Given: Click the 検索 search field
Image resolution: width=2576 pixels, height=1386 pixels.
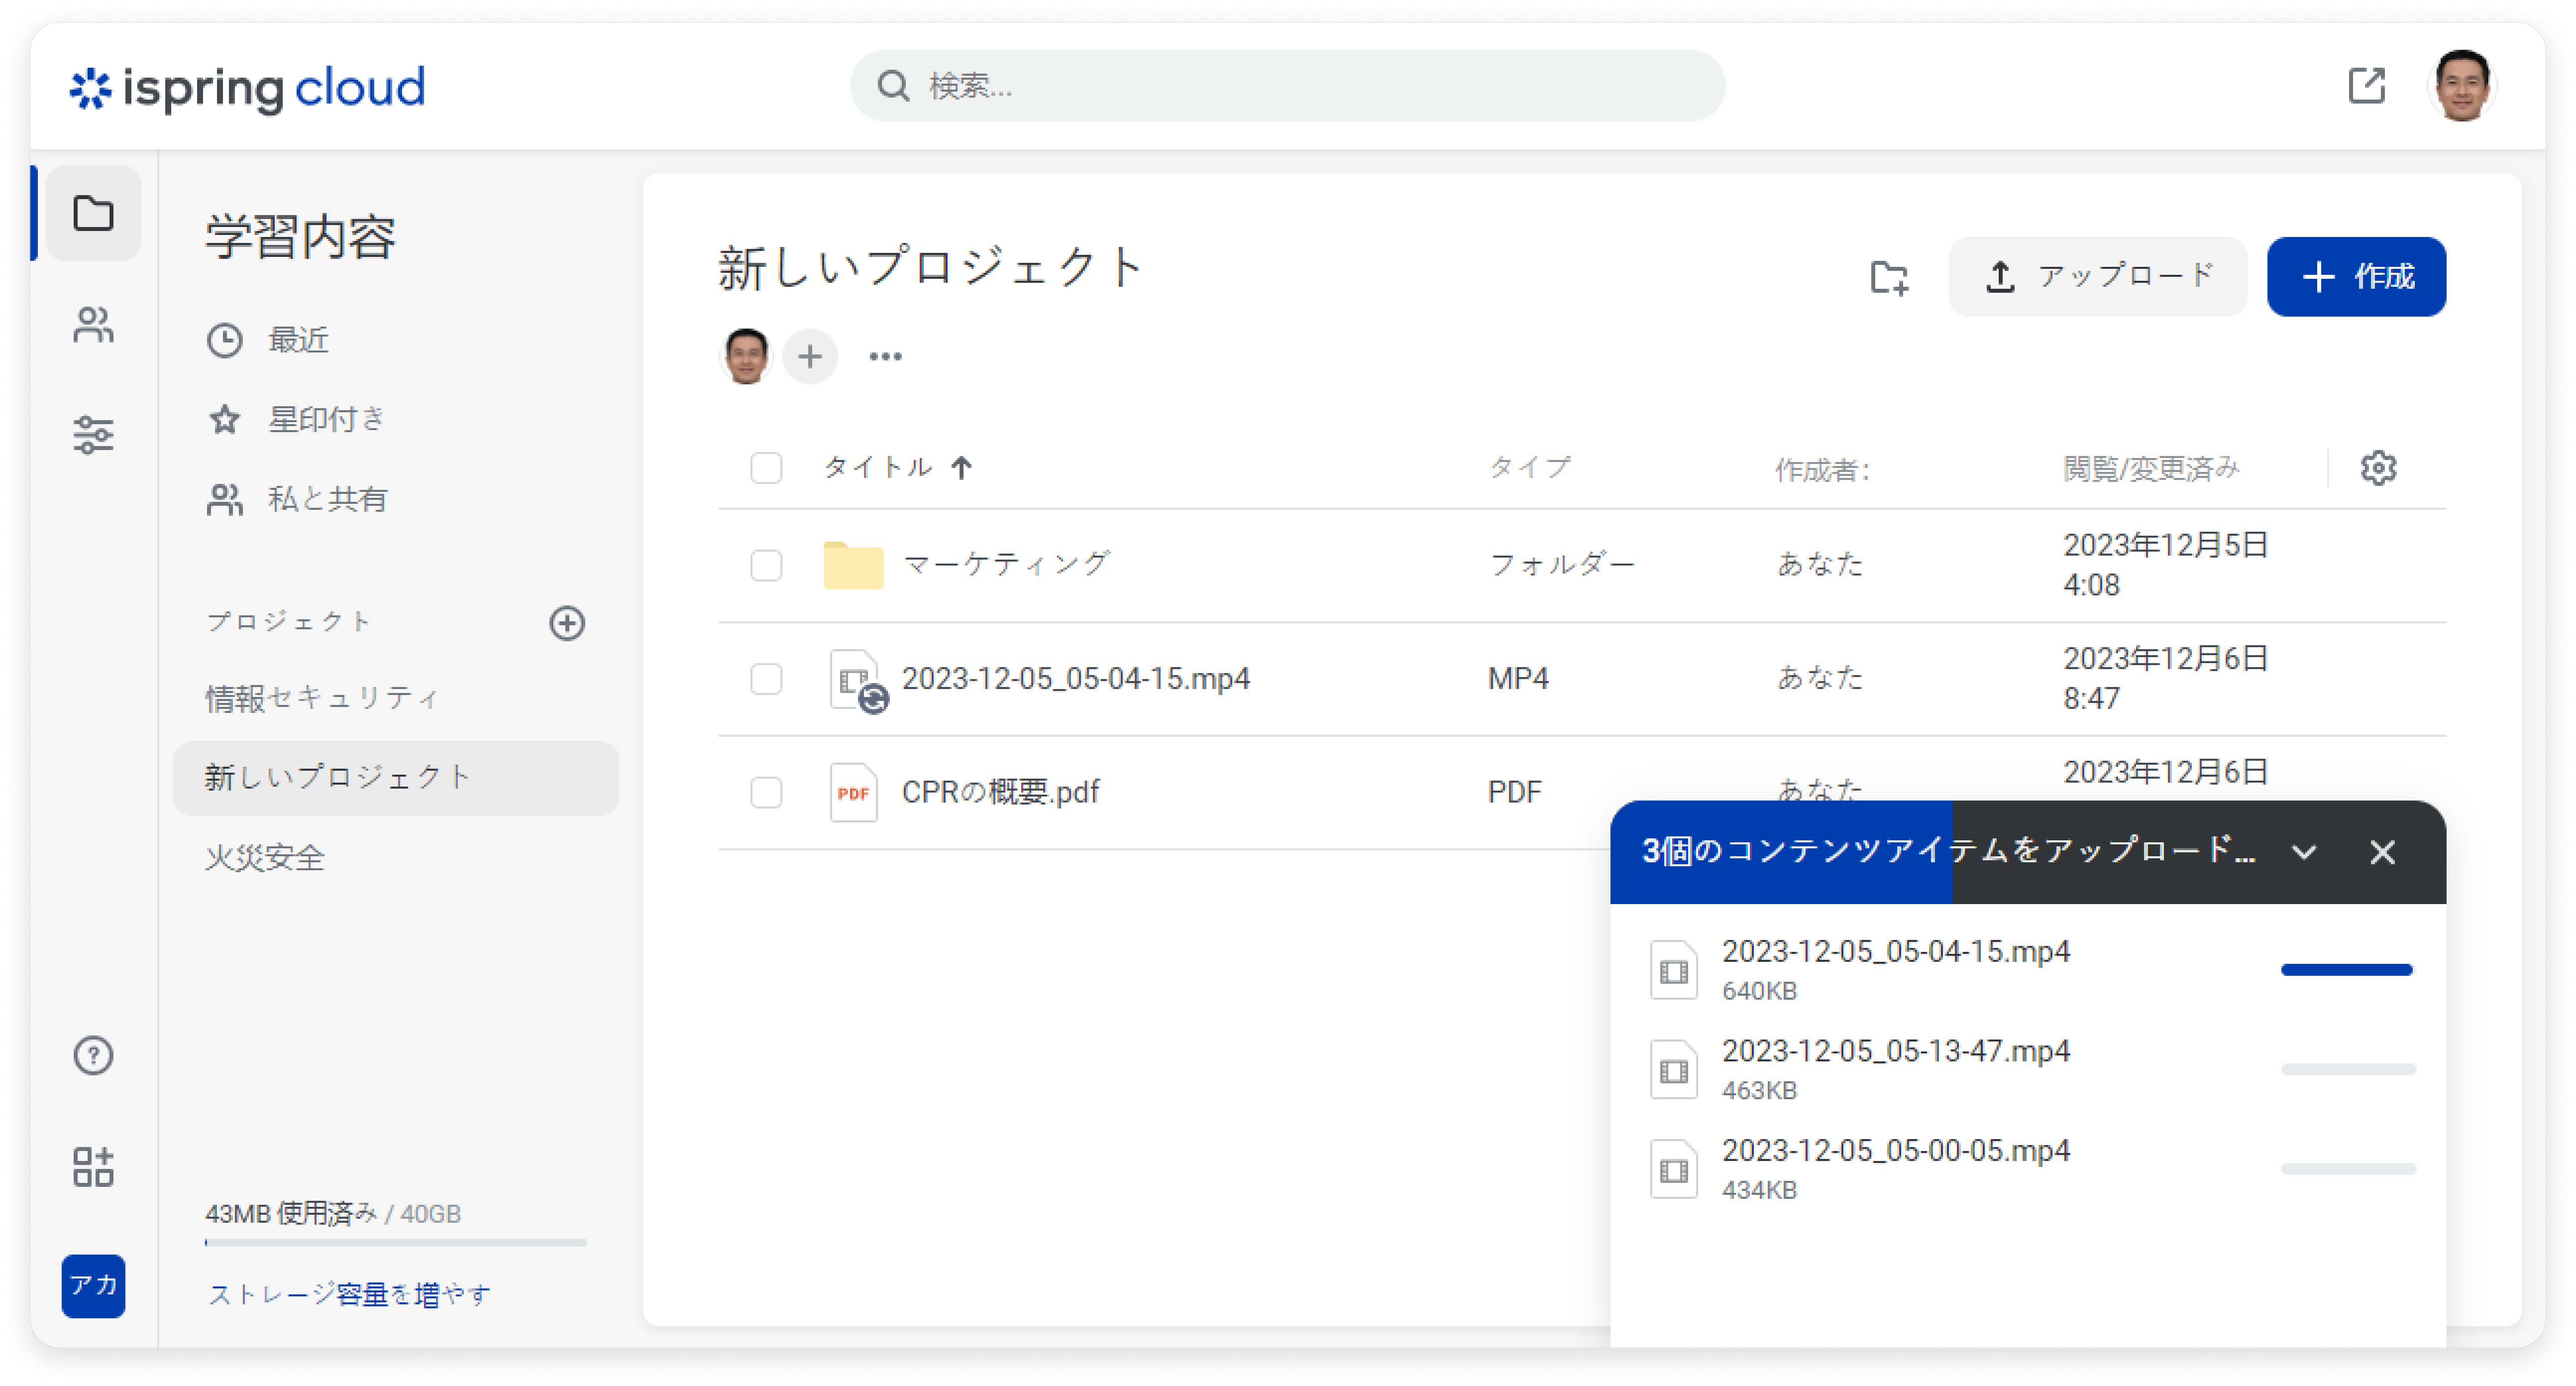Looking at the screenshot, I should tap(1287, 86).
